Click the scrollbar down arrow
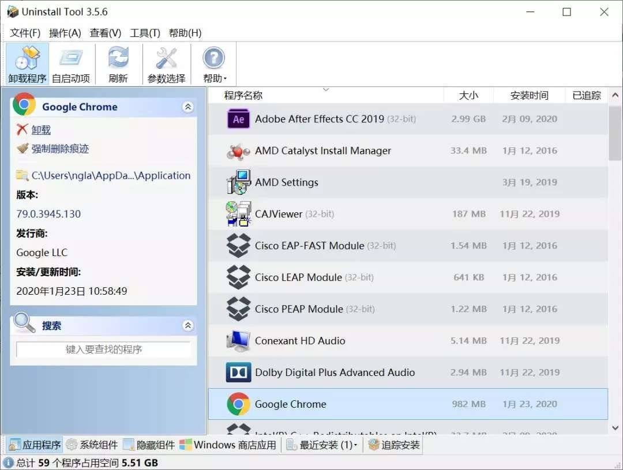623x470 pixels. tap(615, 428)
